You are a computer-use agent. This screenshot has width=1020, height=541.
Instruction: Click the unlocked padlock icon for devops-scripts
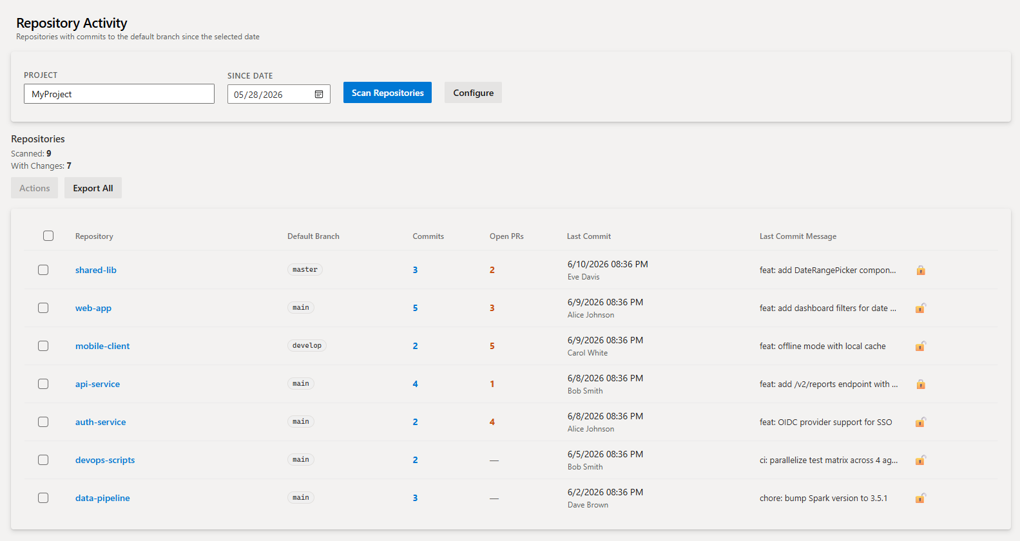click(x=921, y=460)
